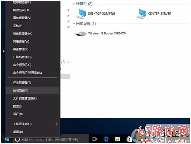The height and width of the screenshot is (144, 191).
Task: Select the CENTER-SERVER computer icon
Action: tap(142, 13)
